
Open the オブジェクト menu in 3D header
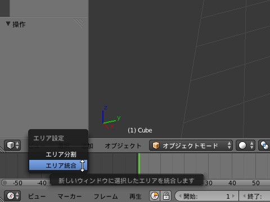point(123,146)
